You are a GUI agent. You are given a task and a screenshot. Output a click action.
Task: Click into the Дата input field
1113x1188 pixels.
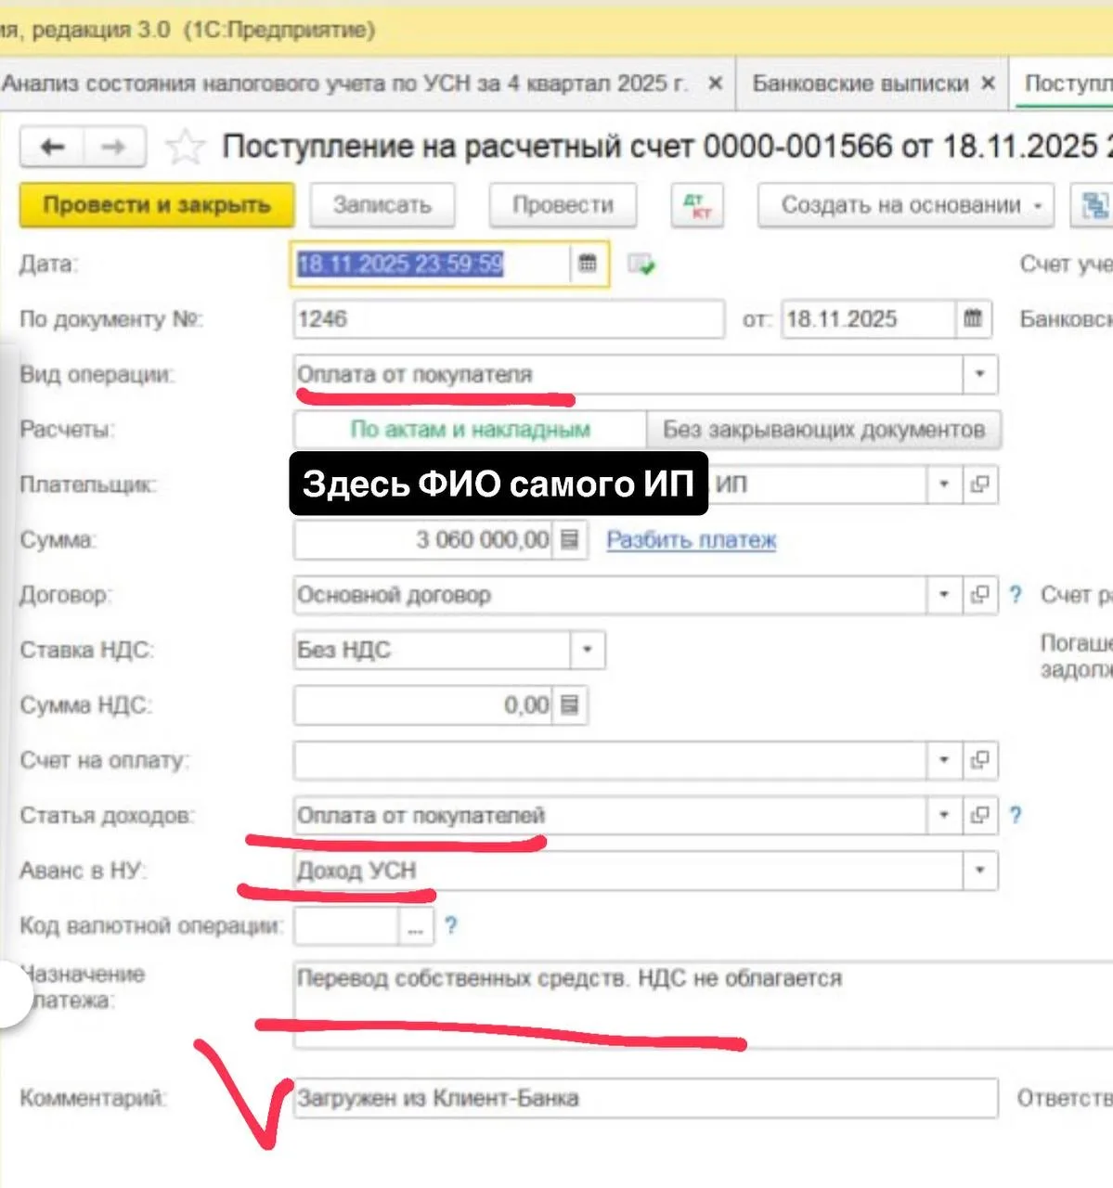432,264
